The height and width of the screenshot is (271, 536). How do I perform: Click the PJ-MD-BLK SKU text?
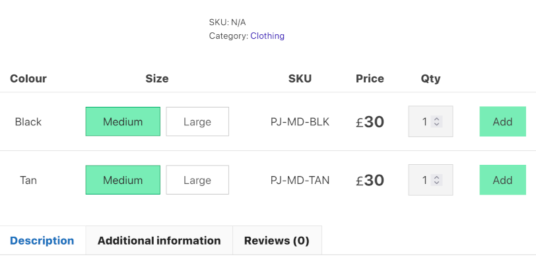pyautogui.click(x=300, y=122)
